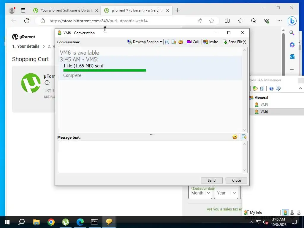Open Google Chrome from taskbar

[51, 222]
